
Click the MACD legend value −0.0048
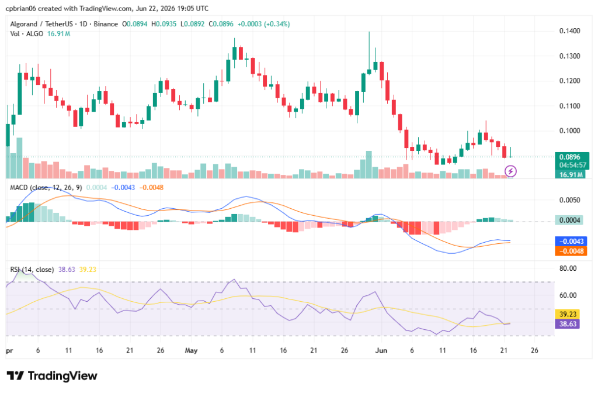(x=151, y=188)
